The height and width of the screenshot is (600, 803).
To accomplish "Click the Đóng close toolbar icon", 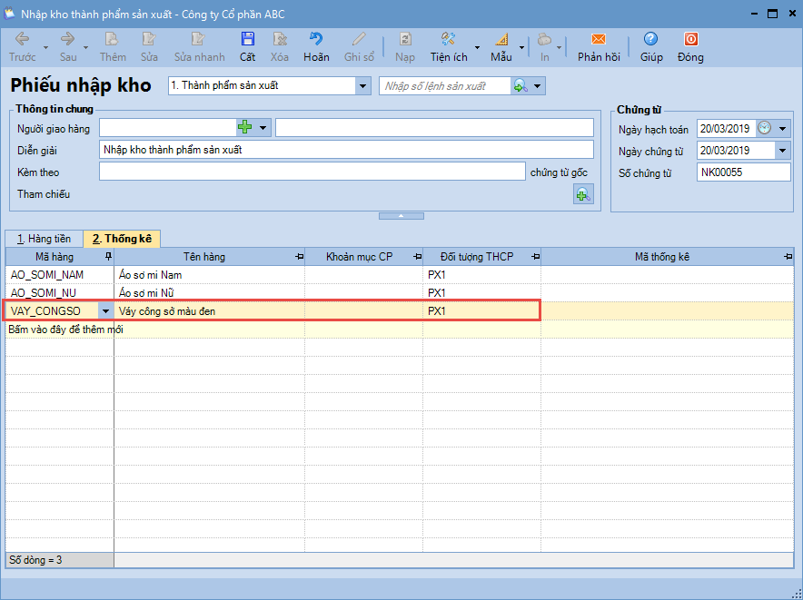I will pos(690,39).
